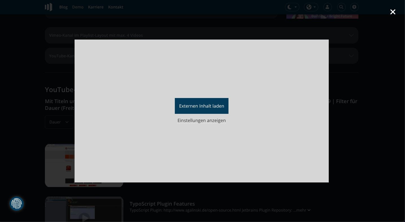Click the globe language icon
Viewport: 405px width, 222px height.
click(x=309, y=7)
